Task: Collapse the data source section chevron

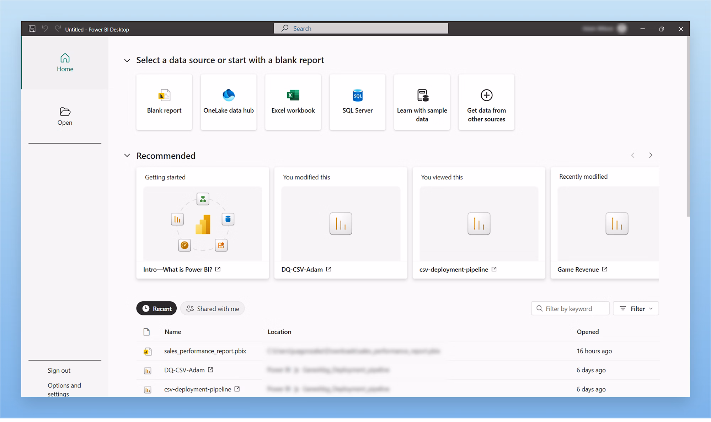Action: coord(127,60)
